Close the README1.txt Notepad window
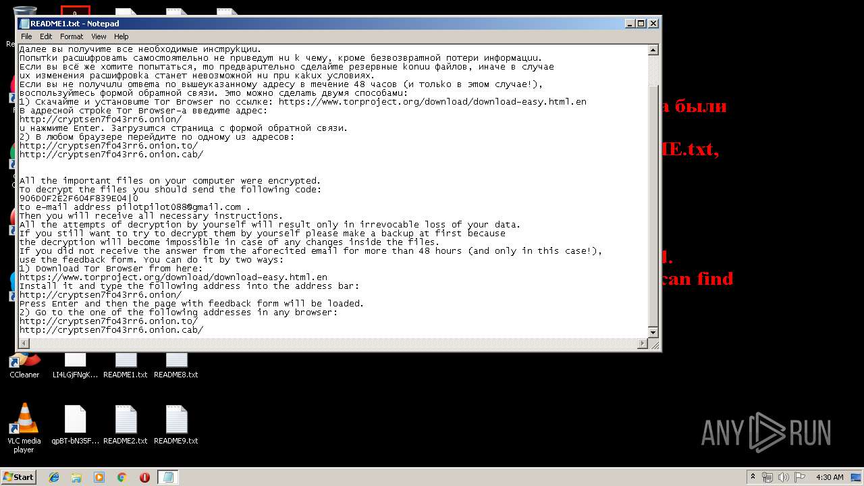Image resolution: width=864 pixels, height=486 pixels. pyautogui.click(x=653, y=23)
